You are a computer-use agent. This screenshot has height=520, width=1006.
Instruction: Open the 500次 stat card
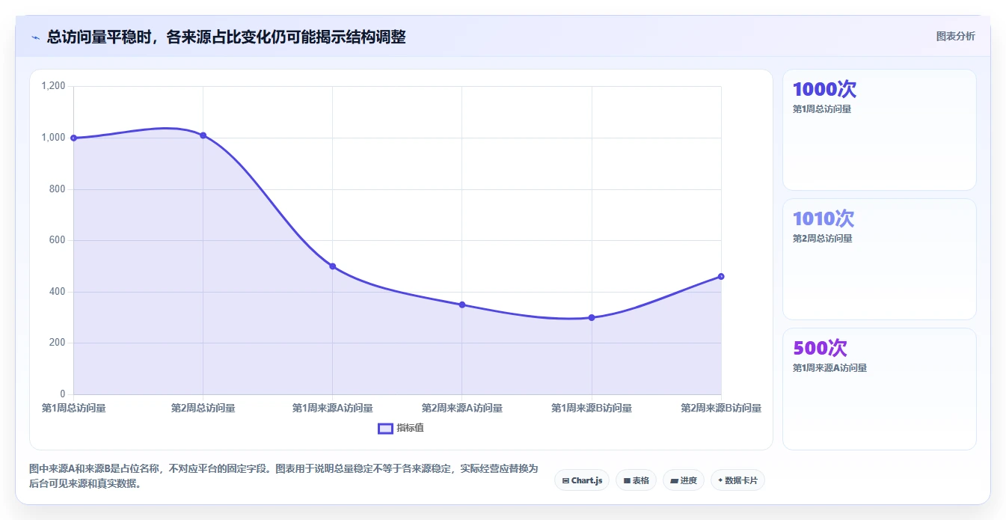880,389
